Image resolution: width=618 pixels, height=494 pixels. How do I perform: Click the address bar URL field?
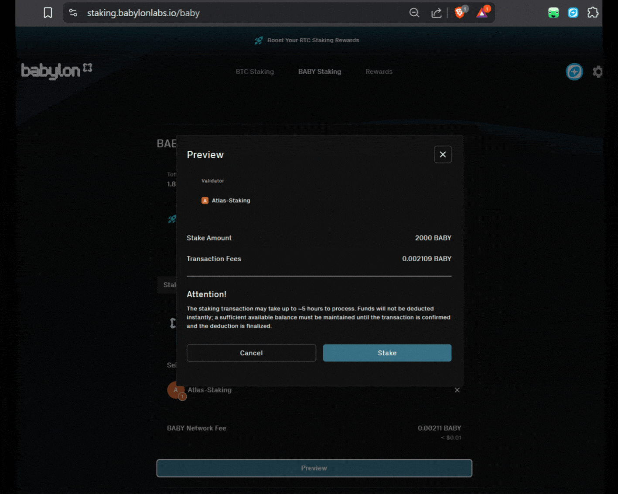click(144, 13)
